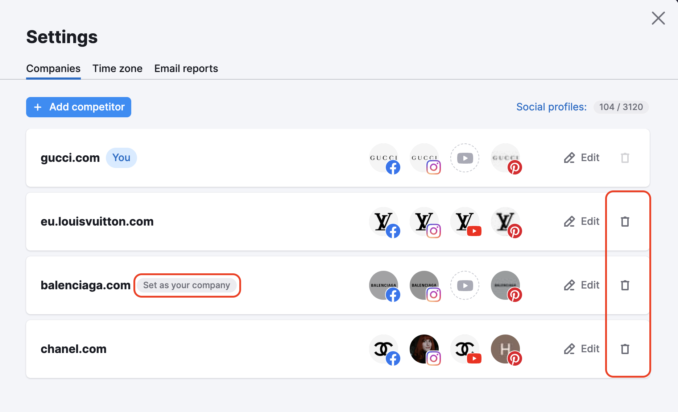678x412 pixels.
Task: Click the Edit pencil for gucci.com
Action: point(582,158)
